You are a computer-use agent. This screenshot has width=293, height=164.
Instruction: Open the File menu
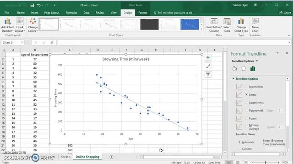(x=6, y=13)
